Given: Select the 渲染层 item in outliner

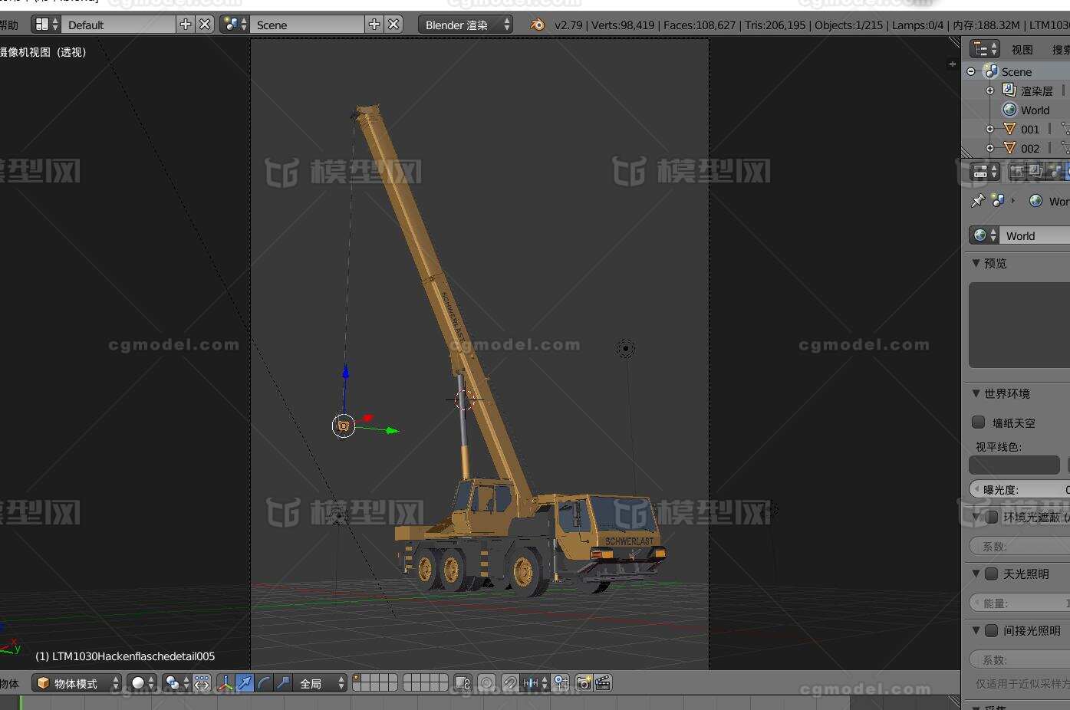Looking at the screenshot, I should coord(1036,90).
